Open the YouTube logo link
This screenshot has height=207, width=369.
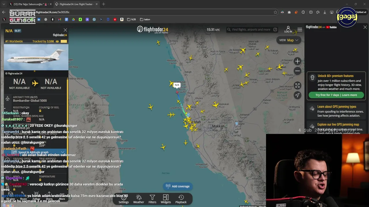pyautogui.click(x=331, y=27)
